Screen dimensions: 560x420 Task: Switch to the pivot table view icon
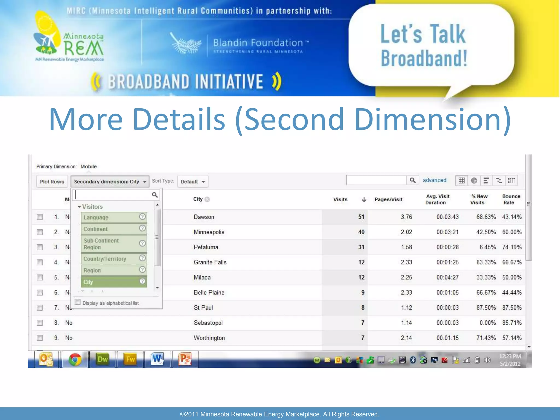511,180
